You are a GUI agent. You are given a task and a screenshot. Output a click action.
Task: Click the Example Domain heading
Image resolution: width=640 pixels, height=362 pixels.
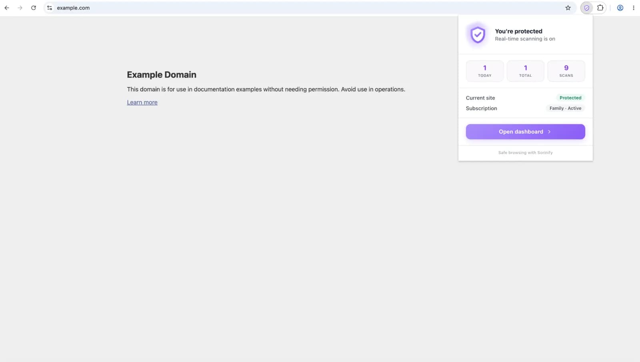pos(162,75)
